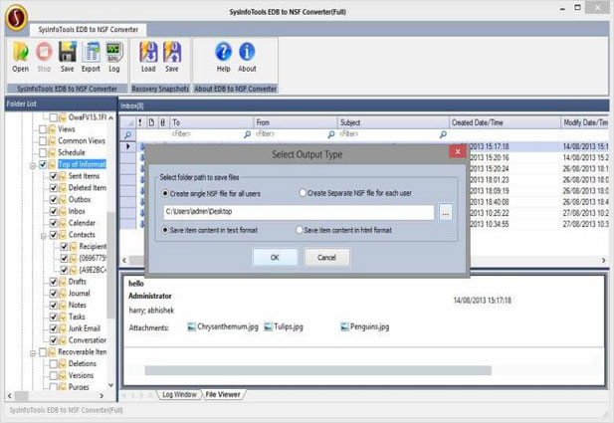The image size is (614, 423).
Task: Click the Calendar folder icon in tree
Action: pos(63,223)
